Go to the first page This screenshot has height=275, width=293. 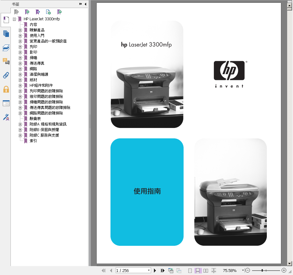[103, 270]
